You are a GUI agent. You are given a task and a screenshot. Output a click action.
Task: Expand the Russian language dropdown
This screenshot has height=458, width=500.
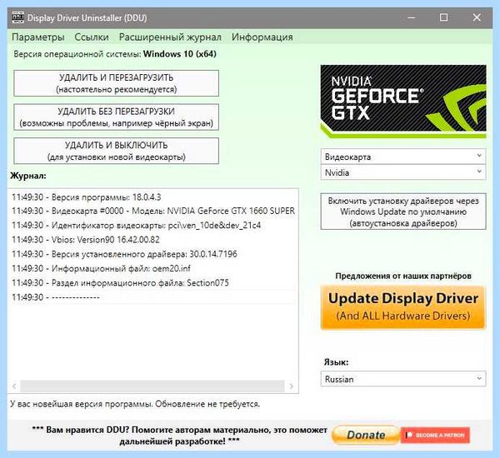[x=403, y=379]
